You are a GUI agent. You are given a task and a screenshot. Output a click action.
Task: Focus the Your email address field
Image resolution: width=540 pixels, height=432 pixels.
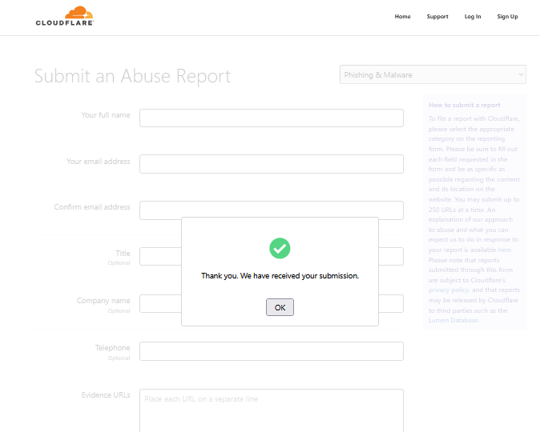pos(272,164)
